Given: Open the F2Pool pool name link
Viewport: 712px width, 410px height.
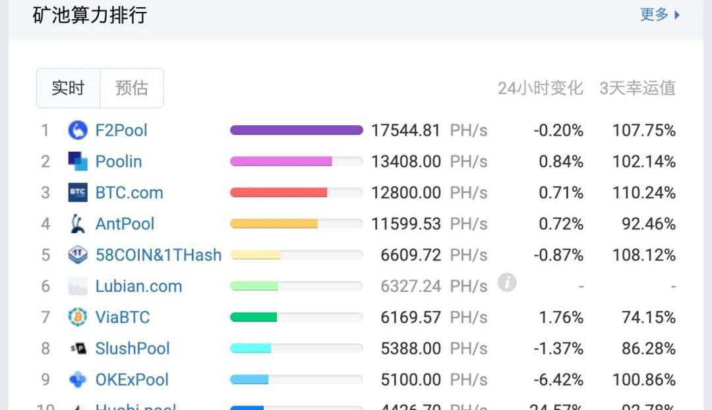Looking at the screenshot, I should tap(121, 131).
